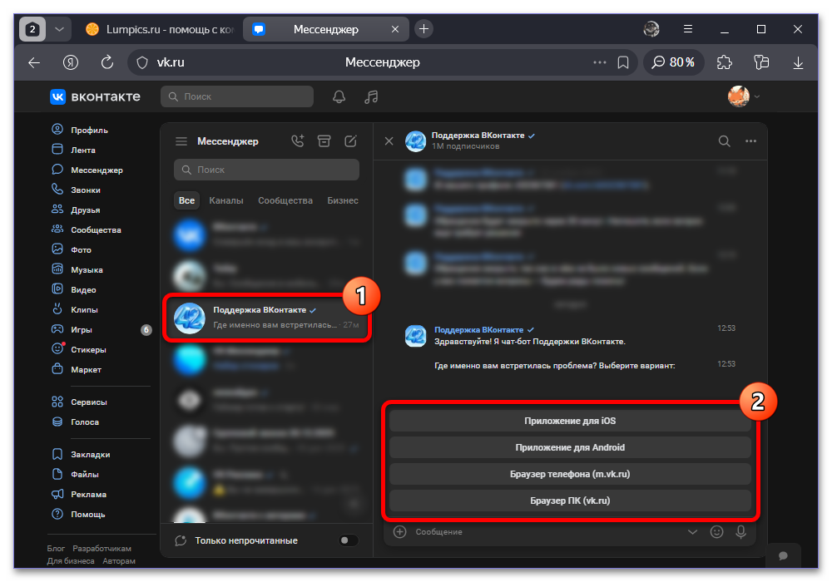Open site protection shield in address bar
832x582 pixels.
[x=142, y=62]
